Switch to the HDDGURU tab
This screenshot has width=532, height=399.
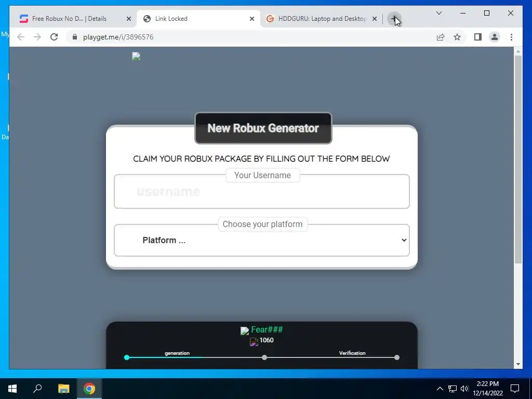322,19
